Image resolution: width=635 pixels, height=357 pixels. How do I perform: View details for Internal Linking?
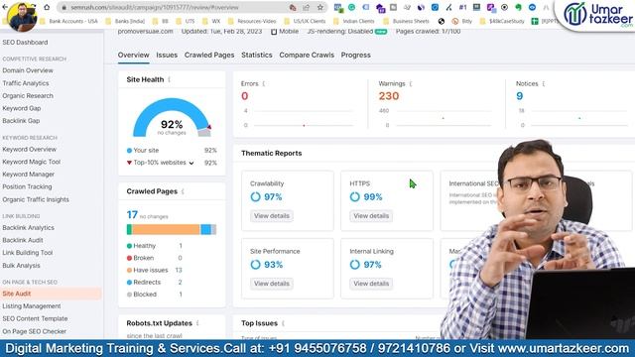(371, 284)
